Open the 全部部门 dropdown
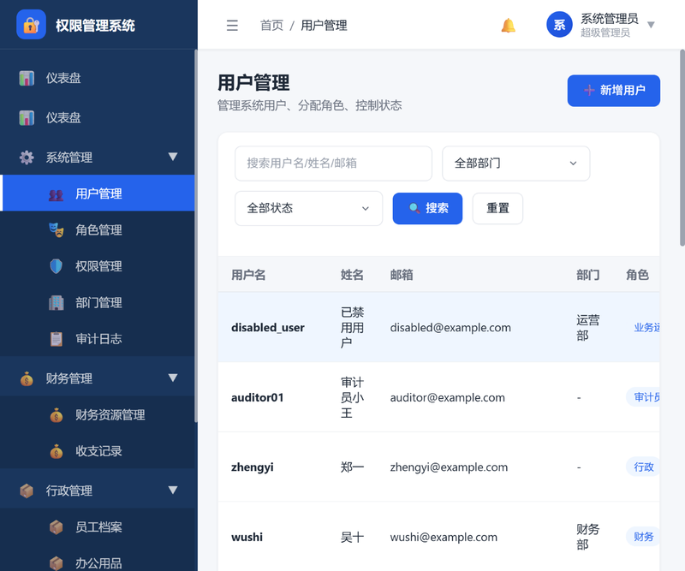Screen dimensions: 685x571 tap(516, 164)
